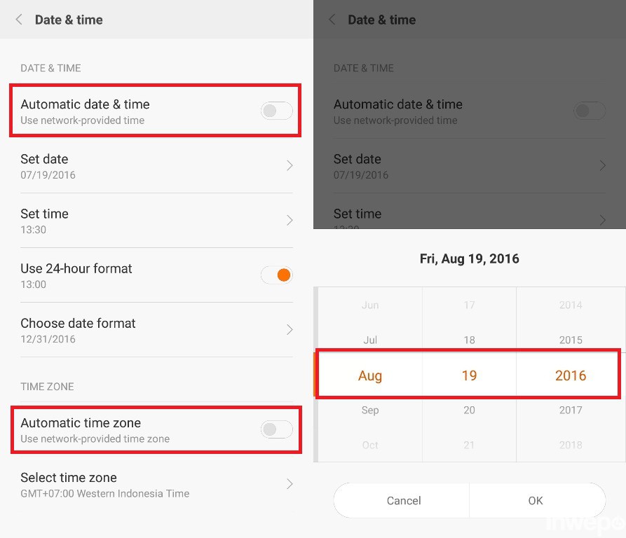Tap the back arrow in left Date & time header
This screenshot has height=538, width=626.
(x=19, y=20)
